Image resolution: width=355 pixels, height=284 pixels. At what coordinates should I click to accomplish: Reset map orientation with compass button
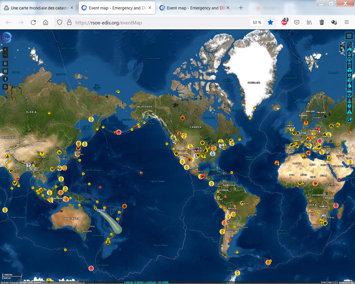[x=5, y=79]
